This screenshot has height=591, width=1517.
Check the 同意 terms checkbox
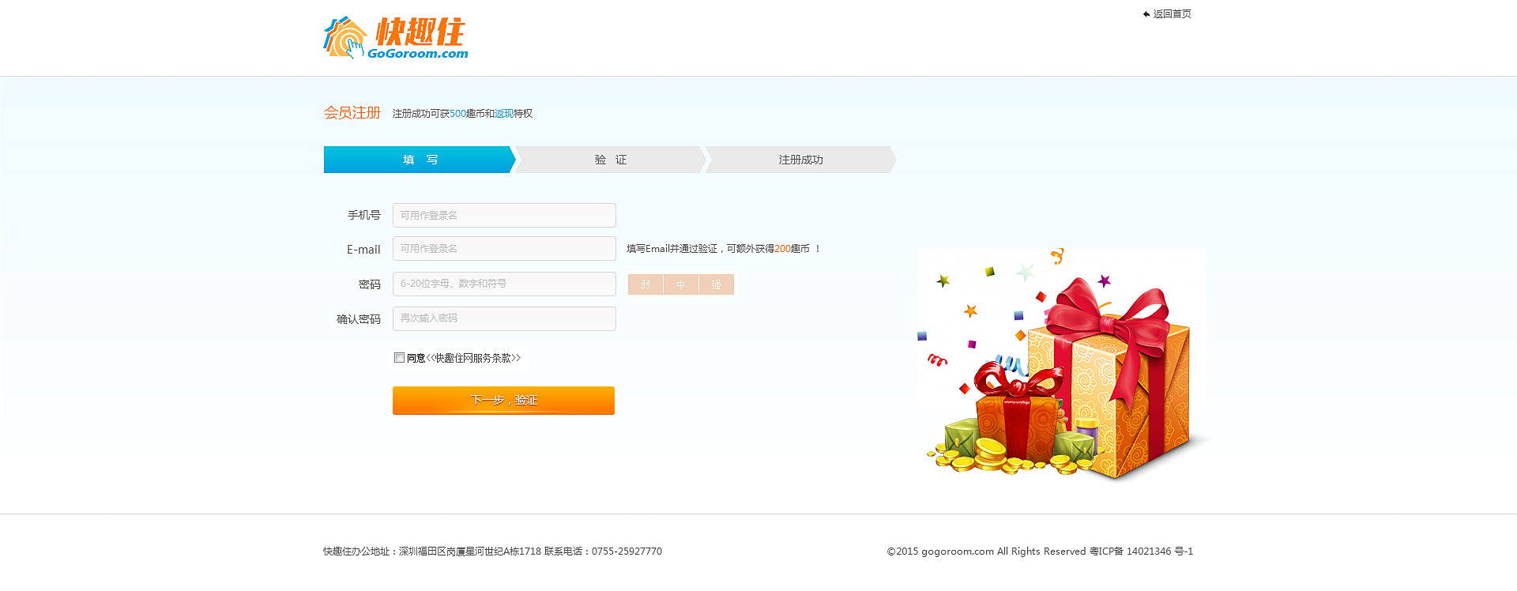click(x=400, y=358)
